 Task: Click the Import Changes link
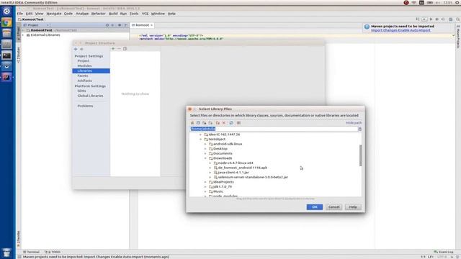(385, 30)
